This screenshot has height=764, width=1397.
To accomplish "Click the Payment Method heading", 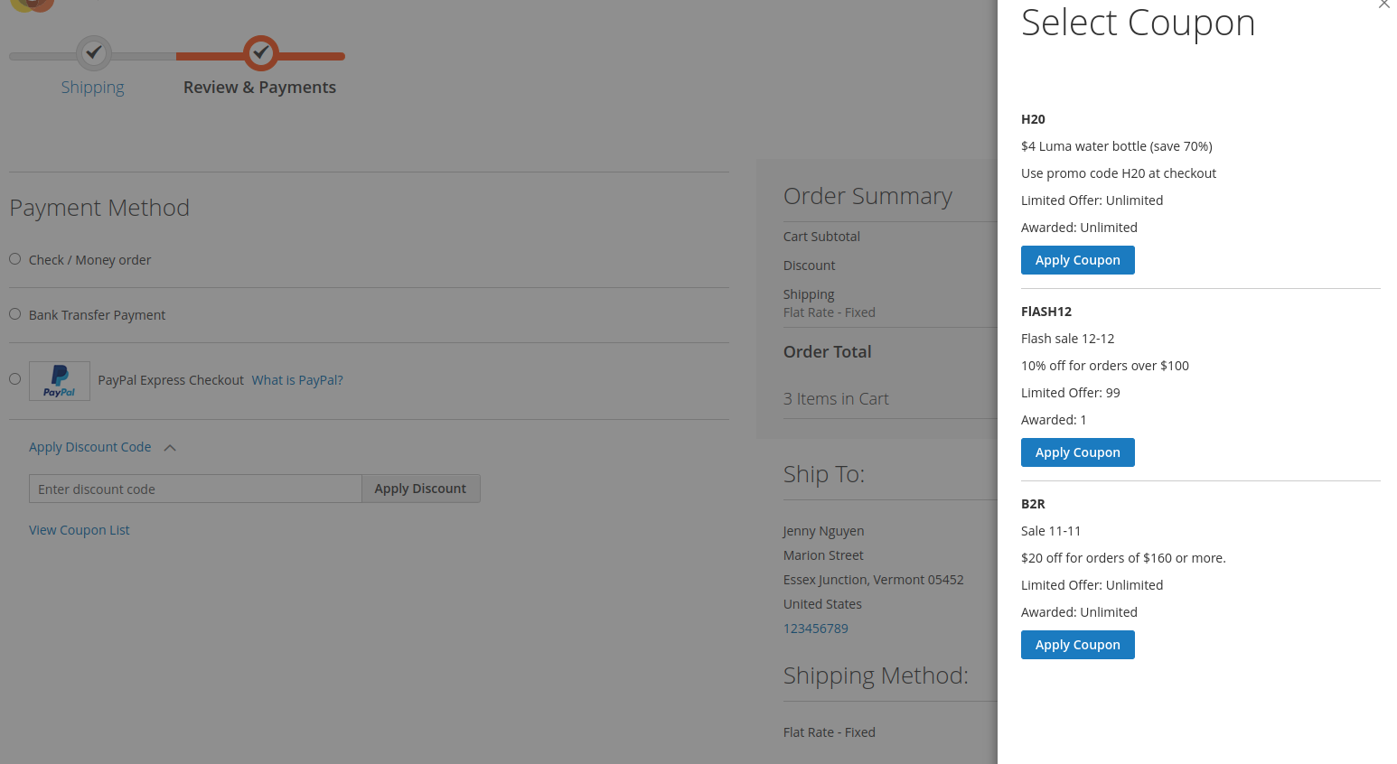I will pos(99,208).
